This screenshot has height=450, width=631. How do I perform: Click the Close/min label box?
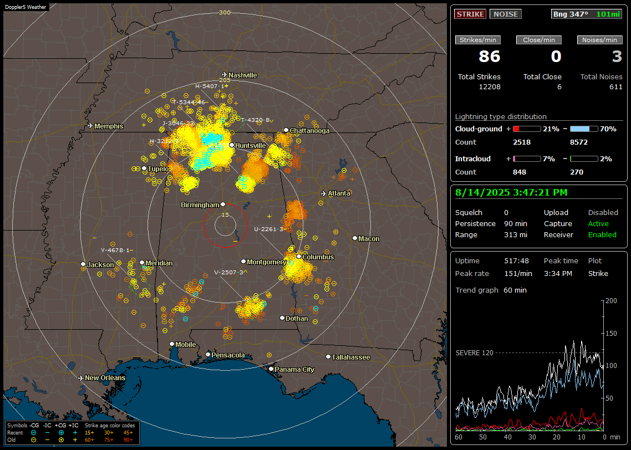539,40
